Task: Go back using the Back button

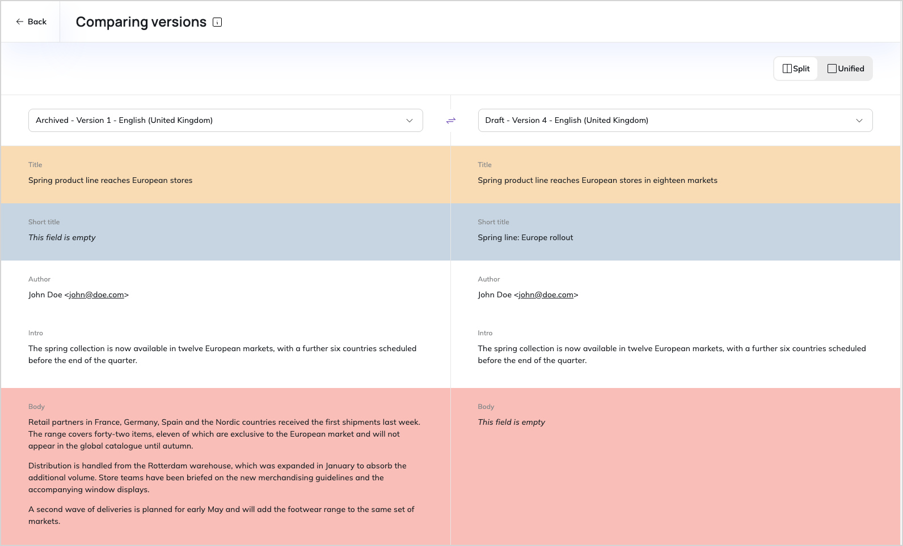Action: (x=31, y=22)
